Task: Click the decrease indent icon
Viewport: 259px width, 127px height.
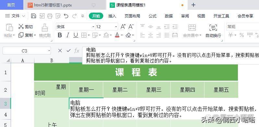Action: 167,27
